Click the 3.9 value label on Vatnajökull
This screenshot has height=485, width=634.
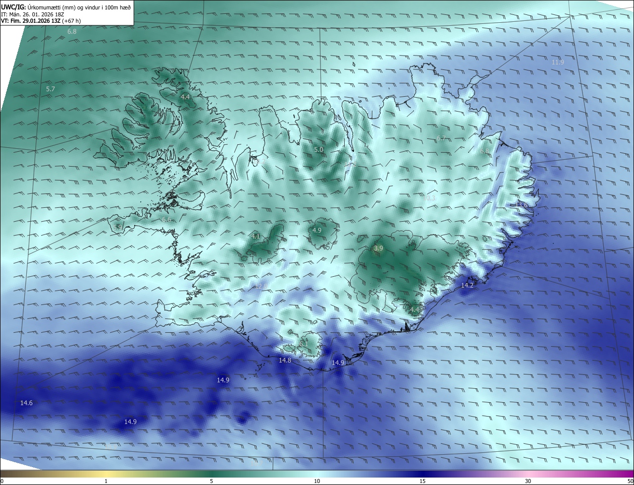pos(378,248)
